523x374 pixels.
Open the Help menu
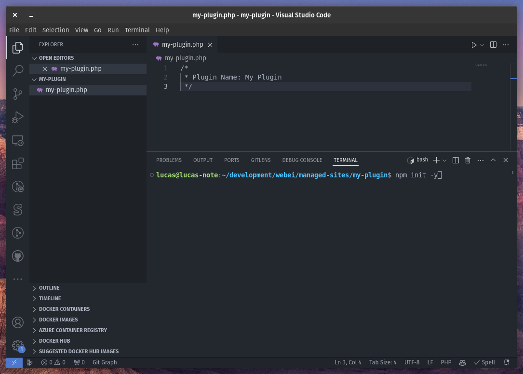point(162,30)
